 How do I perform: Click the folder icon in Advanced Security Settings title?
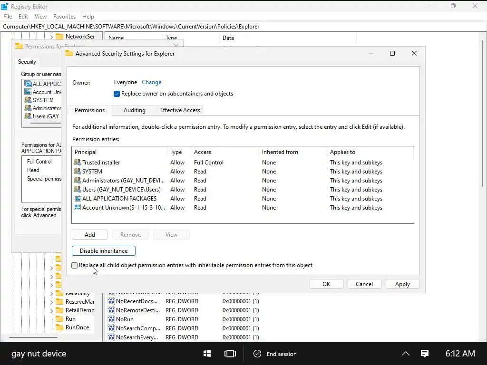(x=69, y=53)
